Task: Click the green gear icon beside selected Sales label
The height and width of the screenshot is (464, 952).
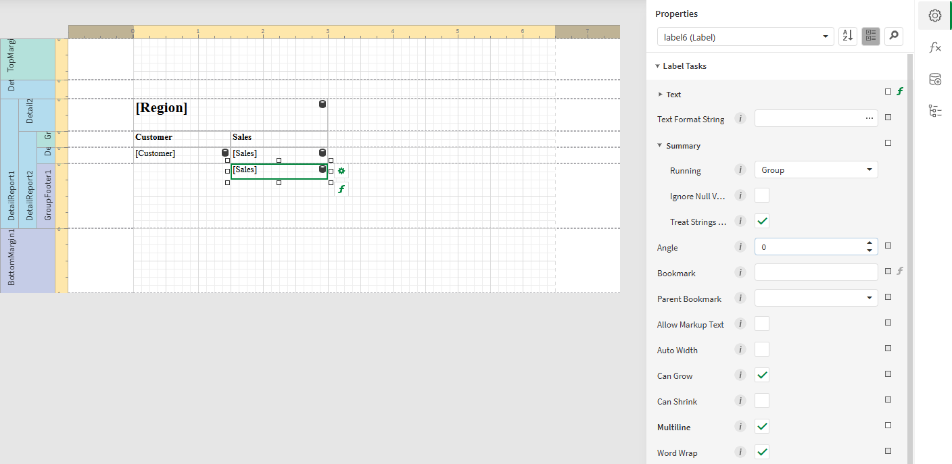Action: [341, 171]
